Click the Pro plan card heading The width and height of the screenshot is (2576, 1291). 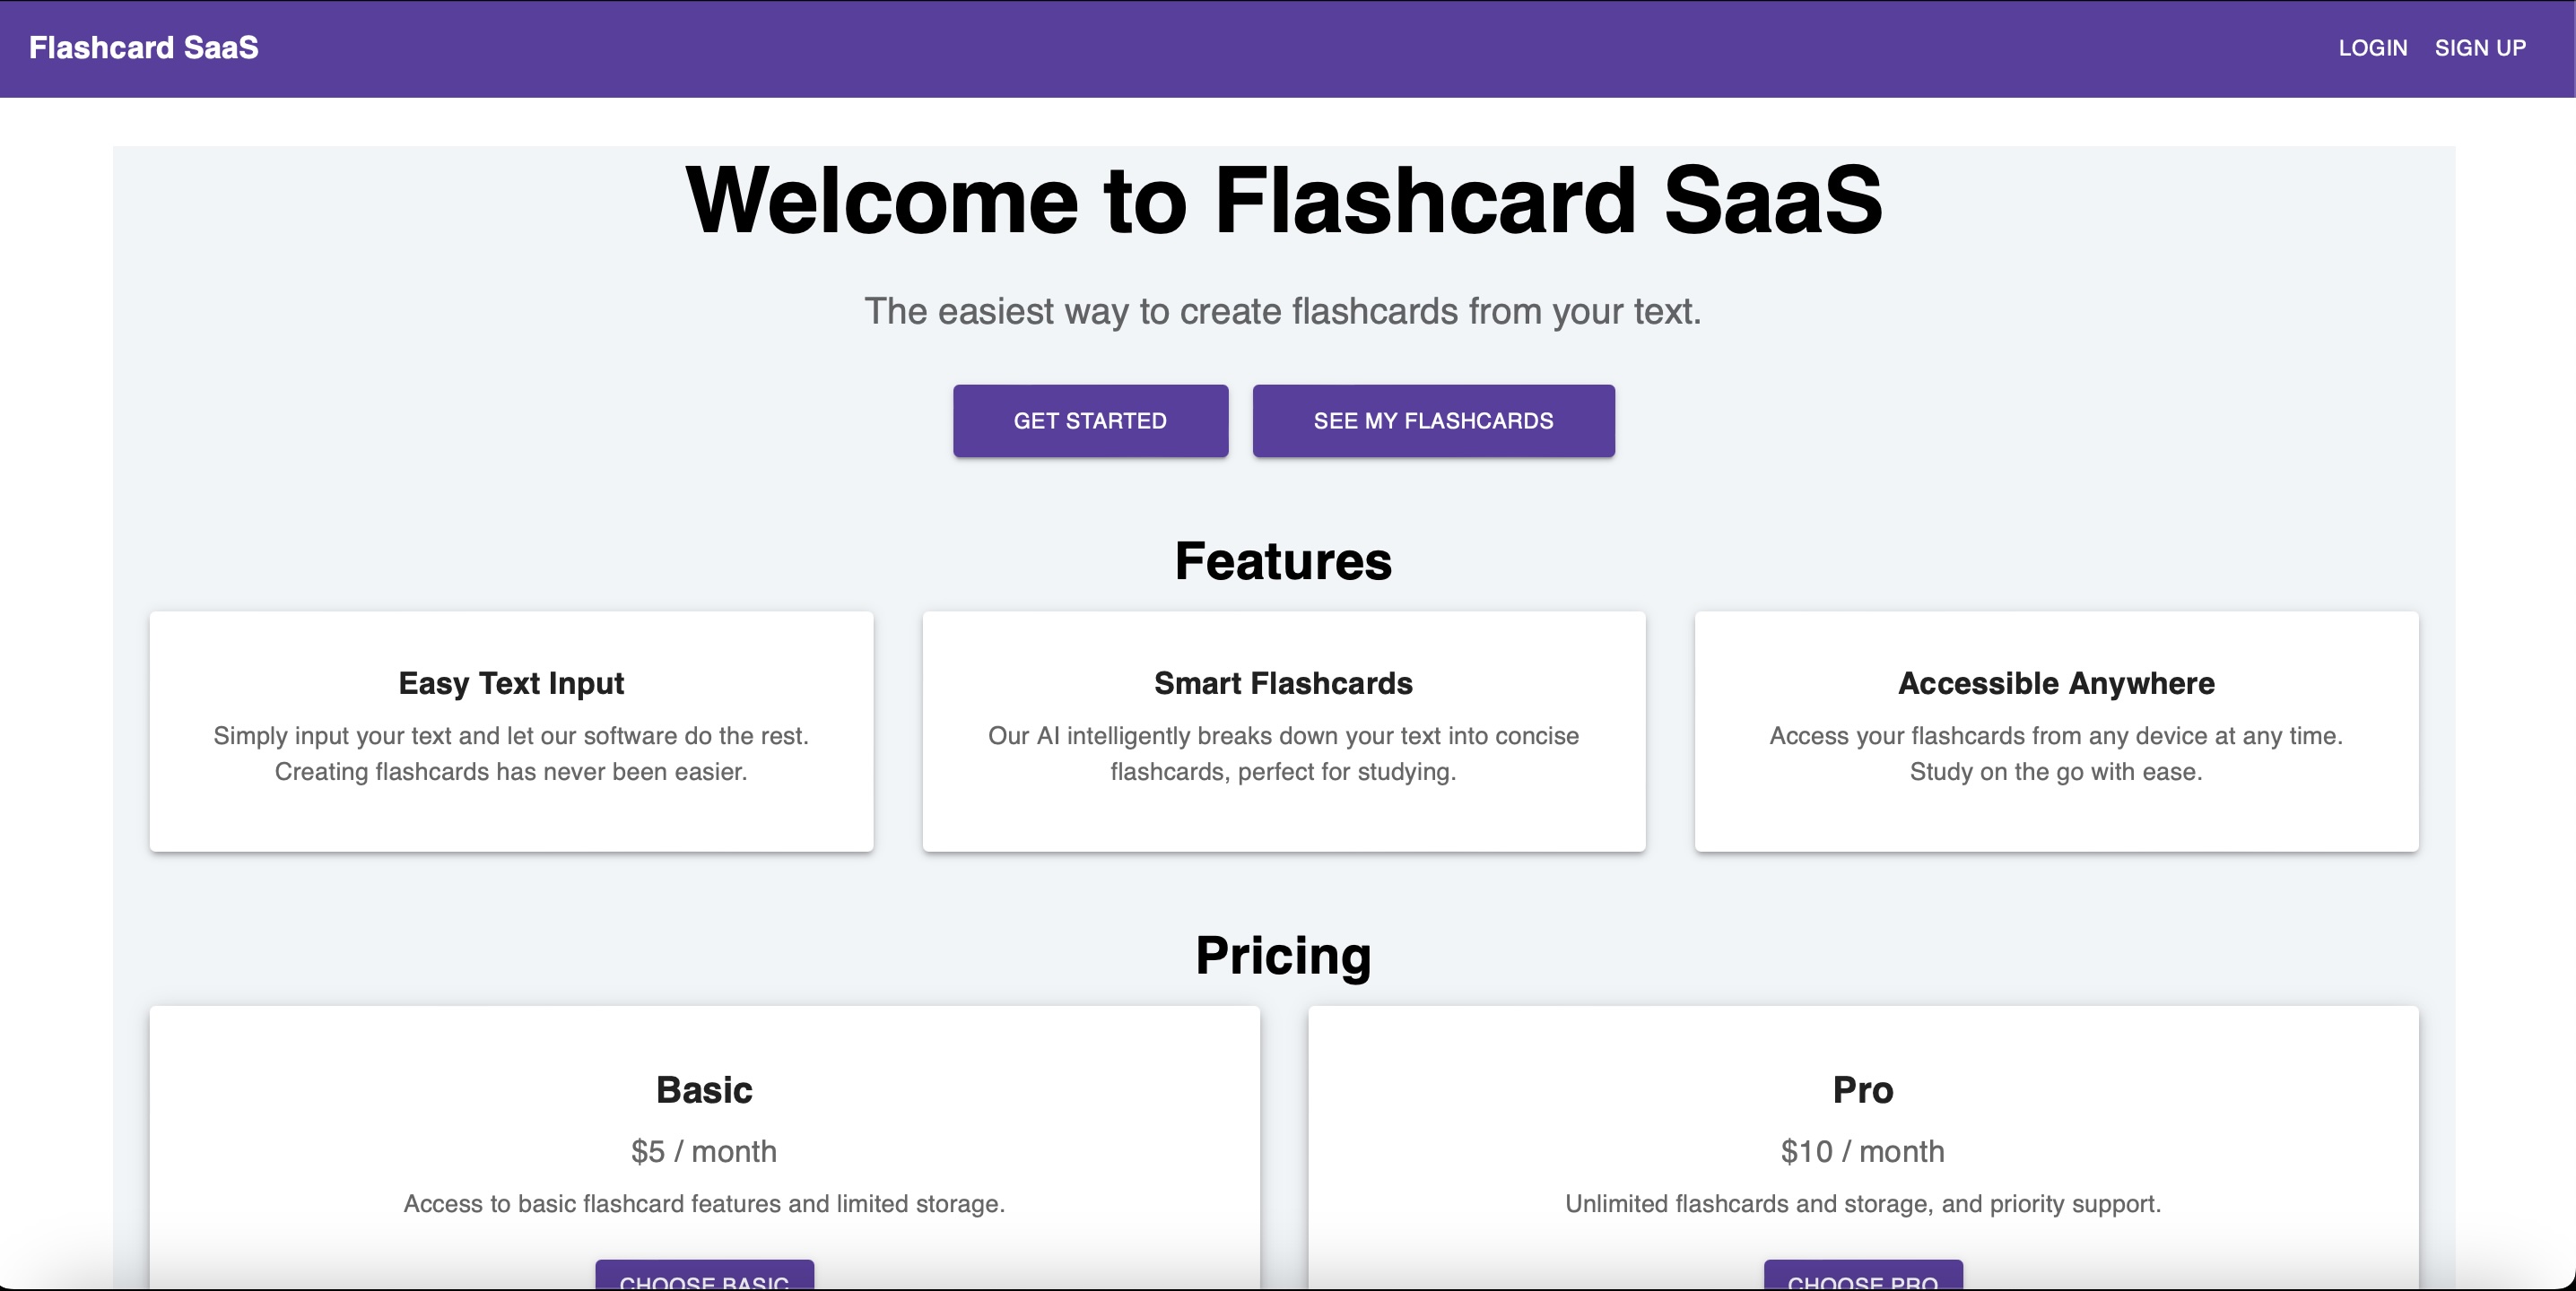pyautogui.click(x=1863, y=1089)
